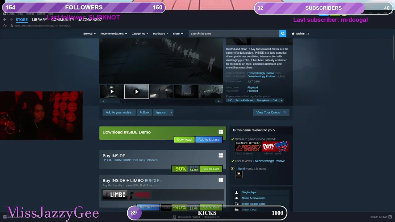Go forward with the navigation forward arrow
The width and height of the screenshot is (395, 222).
[11, 19]
